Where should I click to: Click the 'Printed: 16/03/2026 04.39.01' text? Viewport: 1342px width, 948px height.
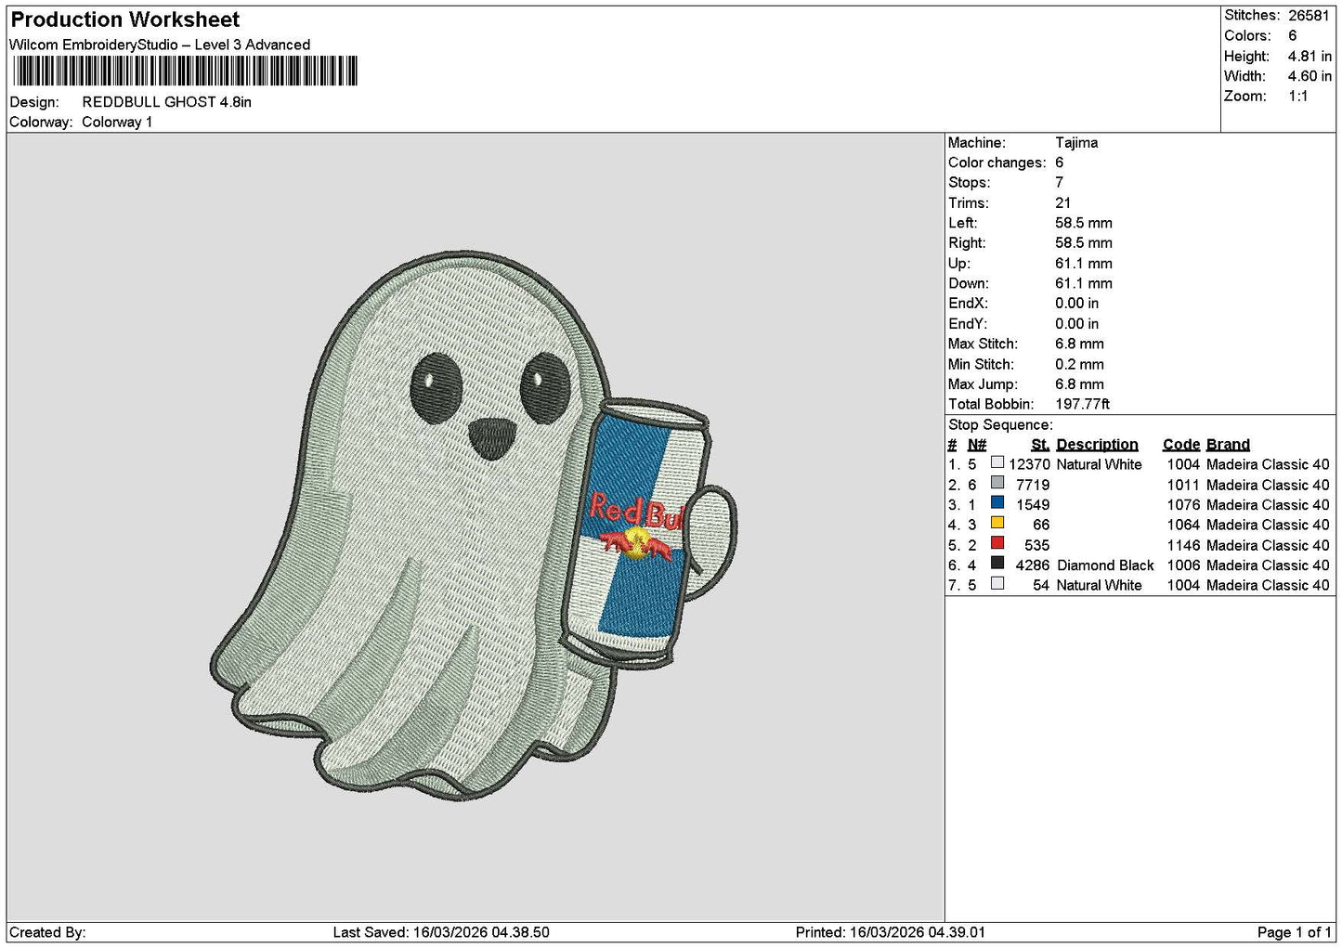(x=891, y=932)
